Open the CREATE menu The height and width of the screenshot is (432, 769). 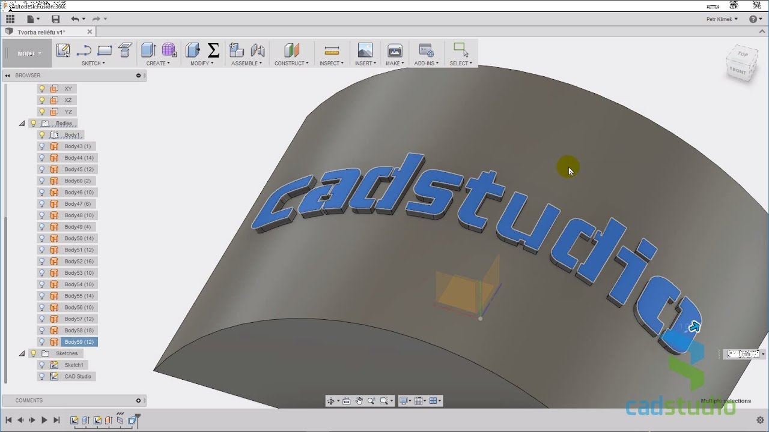coord(158,63)
